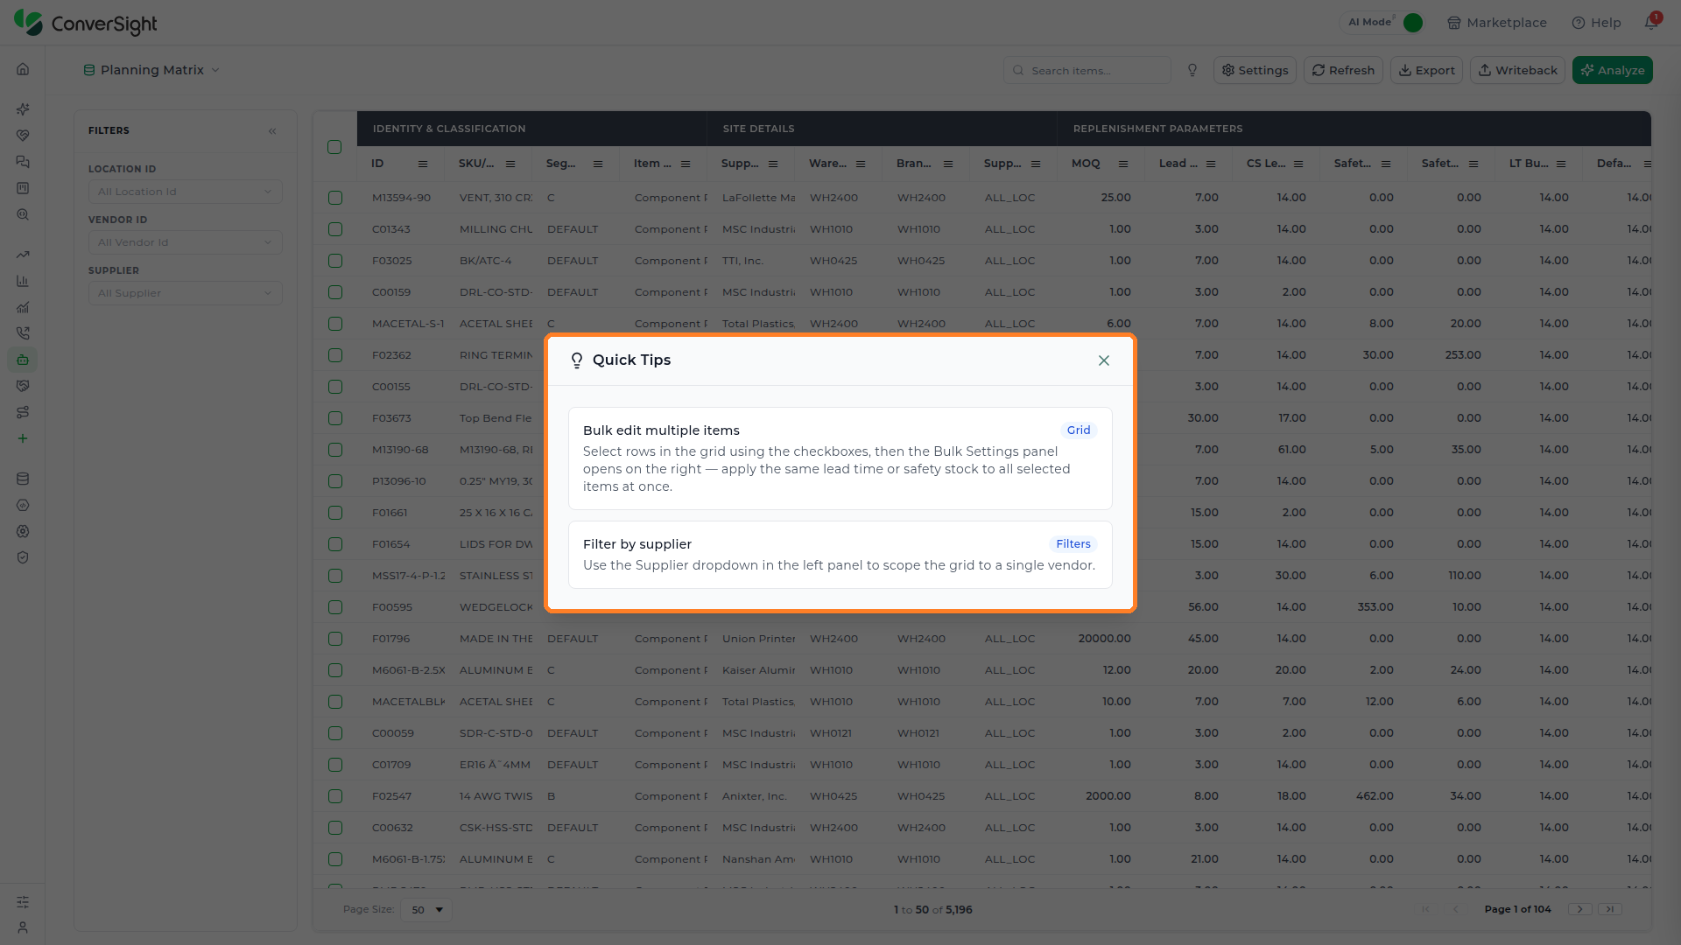Open the Supplier filter dropdown
This screenshot has height=945, width=1681.
[186, 293]
